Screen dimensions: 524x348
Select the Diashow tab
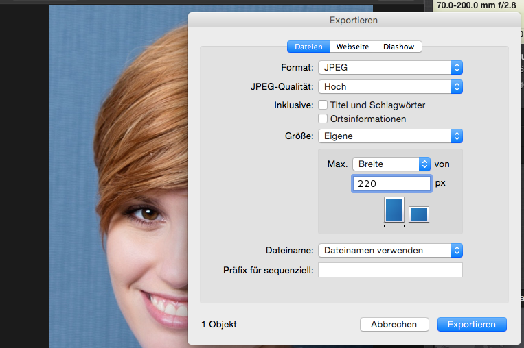[399, 47]
